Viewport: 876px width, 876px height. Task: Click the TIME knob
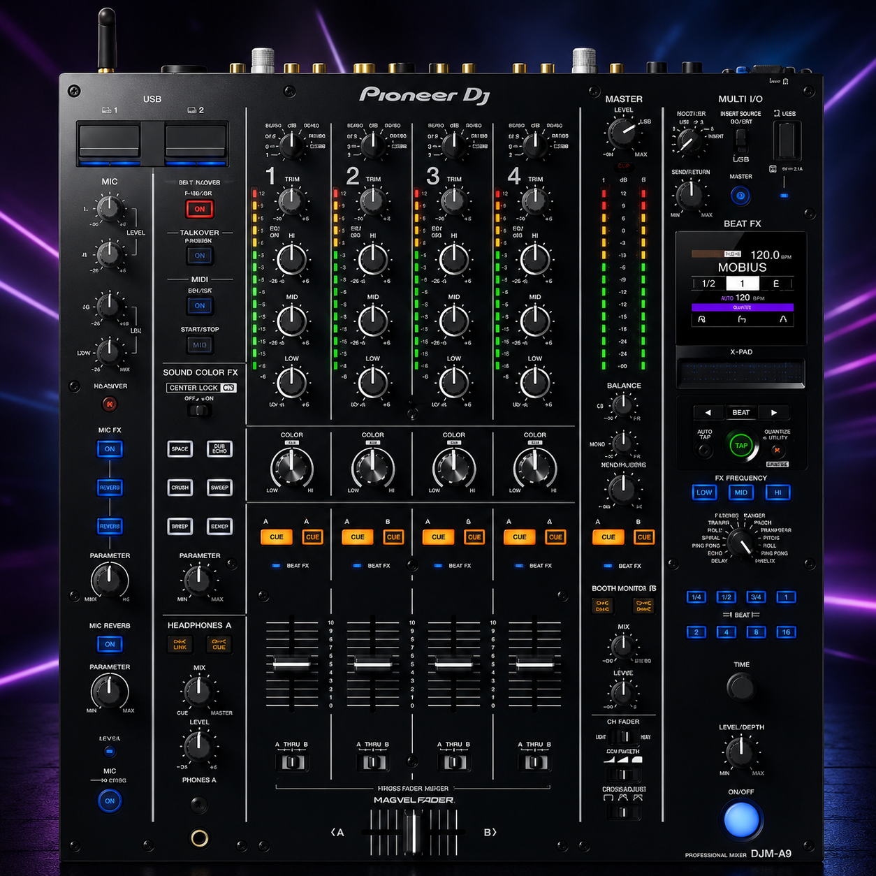740,687
